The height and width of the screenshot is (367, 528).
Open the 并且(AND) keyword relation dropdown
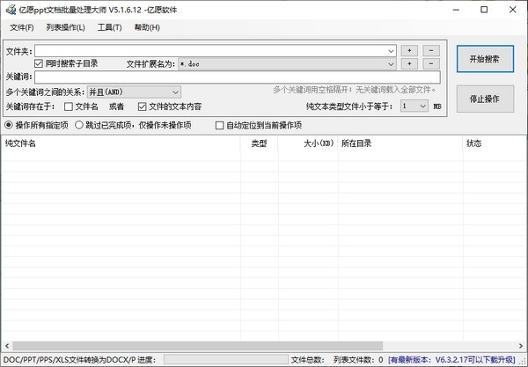pyautogui.click(x=134, y=92)
